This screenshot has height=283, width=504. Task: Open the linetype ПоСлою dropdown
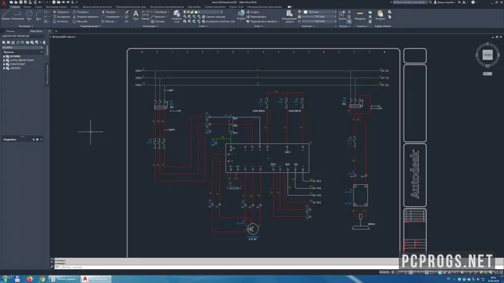320,21
